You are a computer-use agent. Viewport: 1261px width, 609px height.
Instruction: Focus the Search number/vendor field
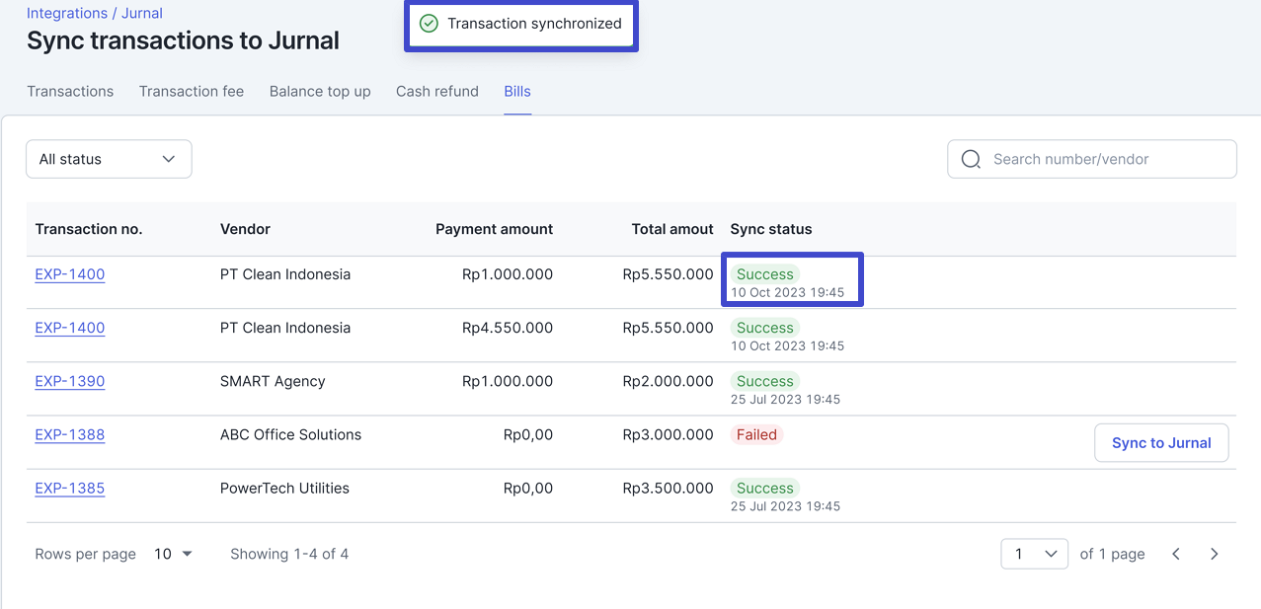[x=1092, y=159]
